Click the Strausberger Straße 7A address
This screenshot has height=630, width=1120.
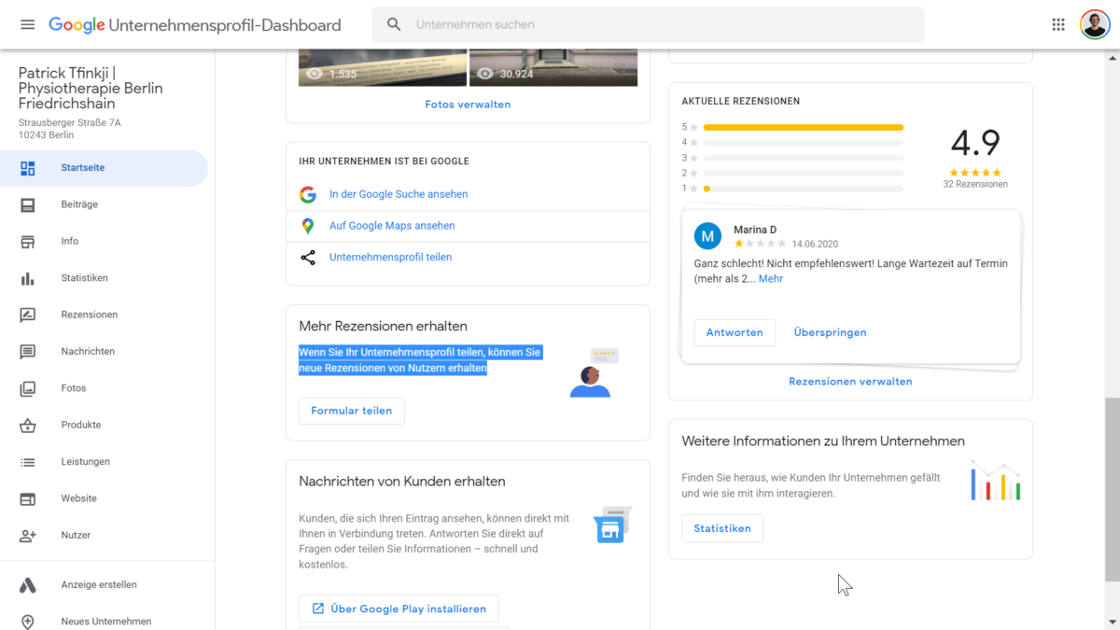pos(69,122)
